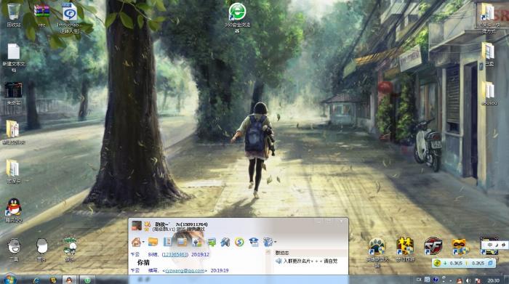Viewport: 509px width, 284px height.
Task: Open Internet Explorer from the taskbar
Action: [36, 280]
